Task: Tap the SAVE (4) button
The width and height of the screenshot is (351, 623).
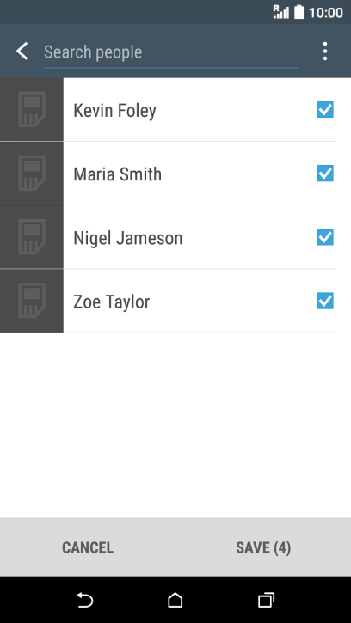Action: coord(263,547)
